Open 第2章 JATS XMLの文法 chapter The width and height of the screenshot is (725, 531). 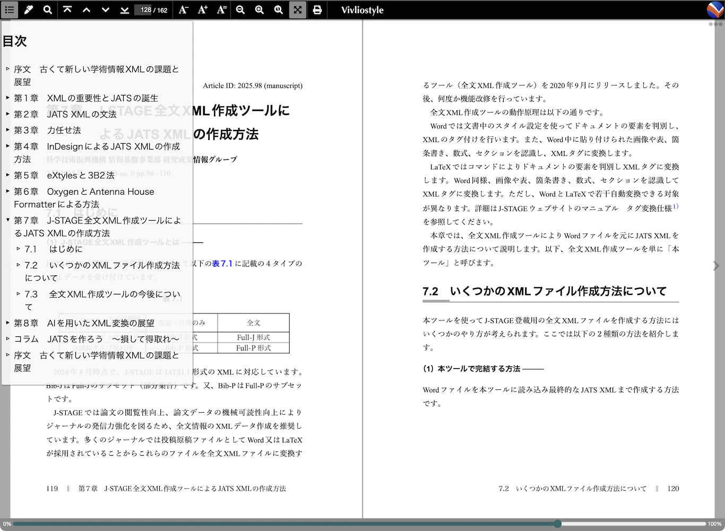[65, 114]
